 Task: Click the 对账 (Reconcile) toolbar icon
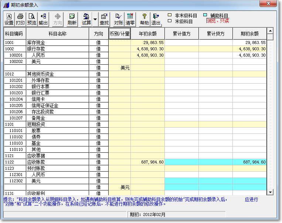click(118, 19)
